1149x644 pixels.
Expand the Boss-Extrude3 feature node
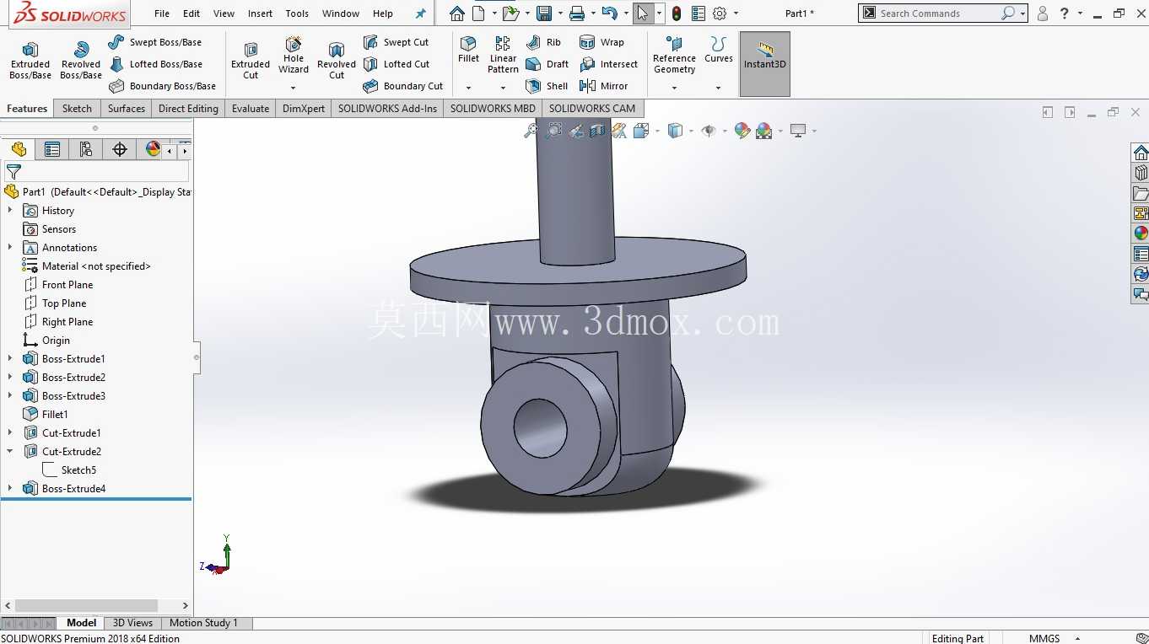[x=10, y=396]
